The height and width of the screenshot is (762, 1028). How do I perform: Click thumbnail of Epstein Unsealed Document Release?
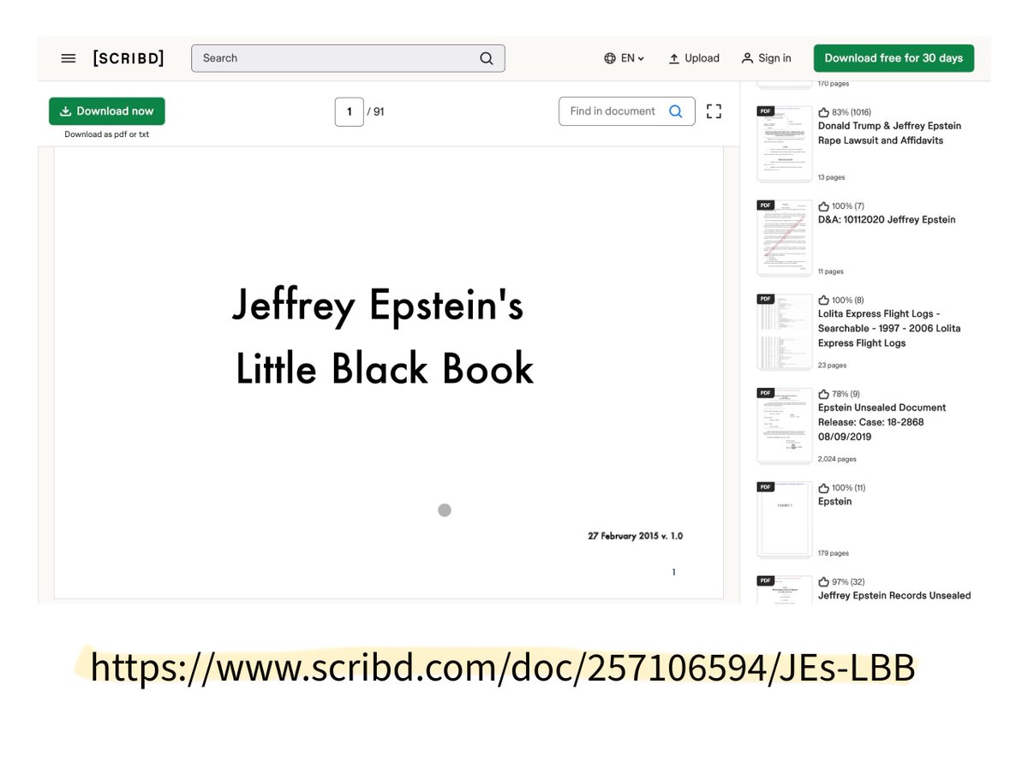coord(784,426)
